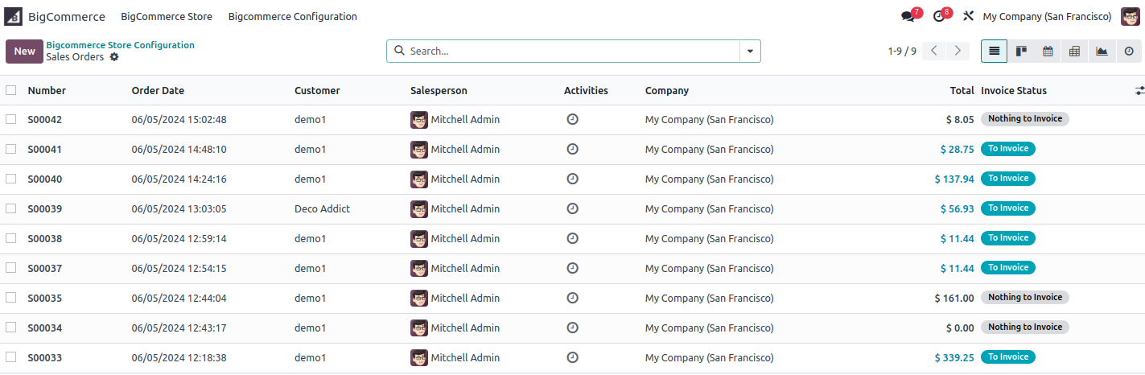Click the activity clock for order S00040

(572, 179)
